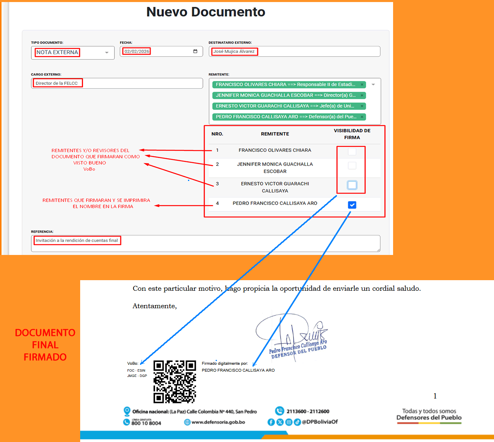Click the X (Twitter) icon in footer
494x442 pixels.
(x=280, y=422)
